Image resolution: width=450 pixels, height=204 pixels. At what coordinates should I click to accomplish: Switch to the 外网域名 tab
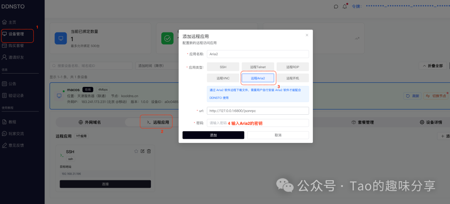pos(90,122)
